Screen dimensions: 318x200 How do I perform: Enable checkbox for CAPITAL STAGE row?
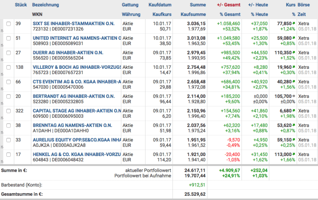pyautogui.click(x=9, y=111)
